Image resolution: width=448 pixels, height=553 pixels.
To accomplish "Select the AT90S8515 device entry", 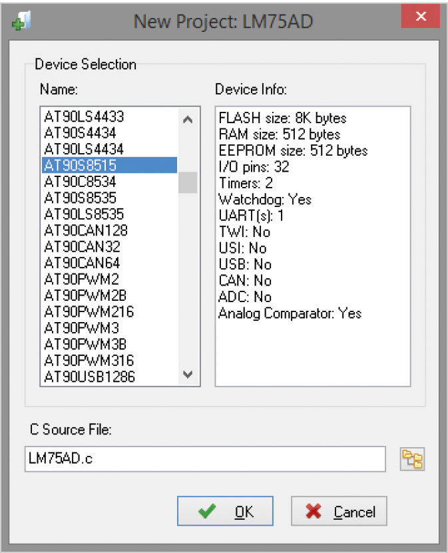I will [x=109, y=165].
